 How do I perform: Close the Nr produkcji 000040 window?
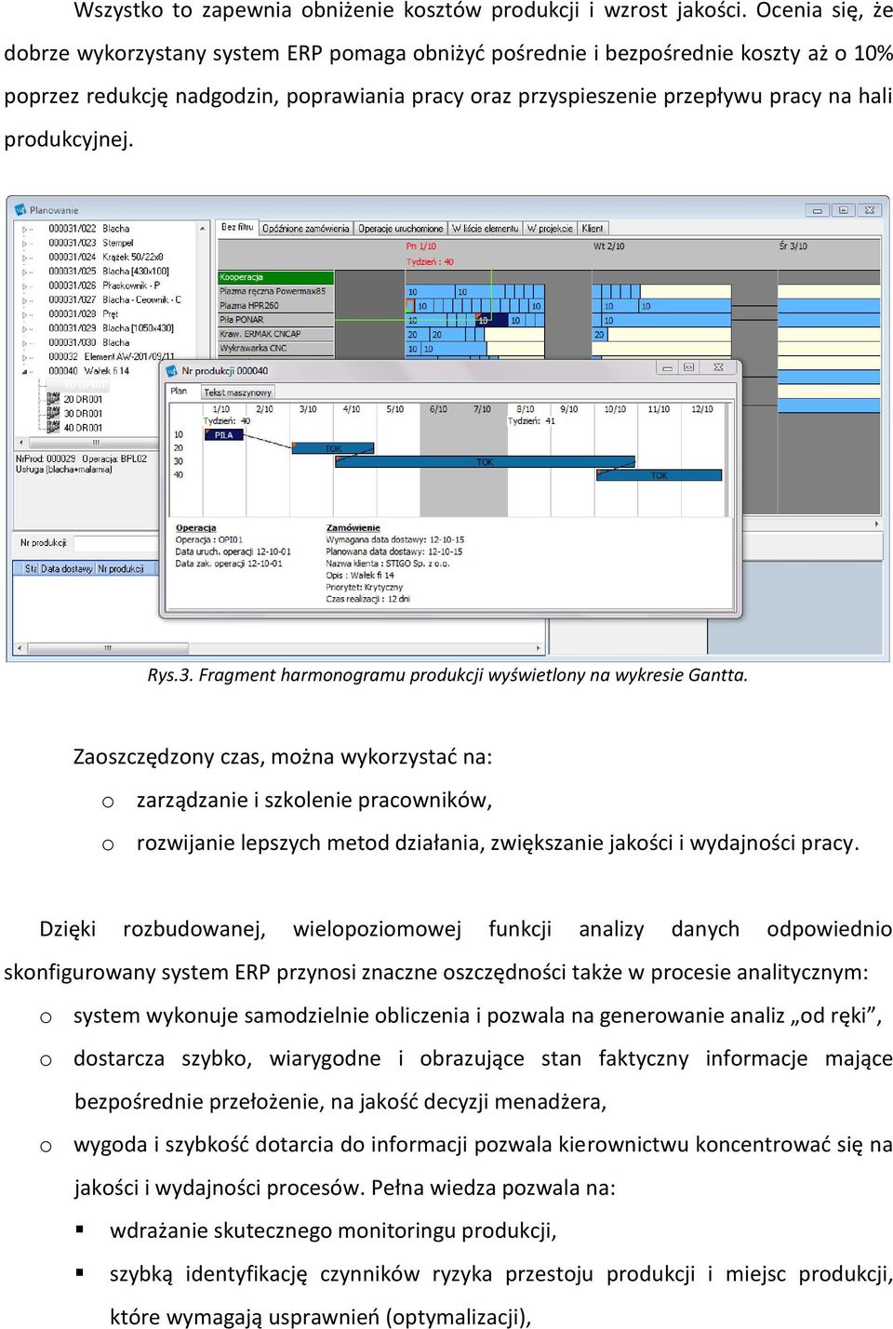pyautogui.click(x=718, y=367)
